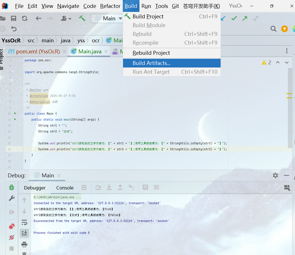
Task: Click main in the breadcrumb
Action: [48, 41]
